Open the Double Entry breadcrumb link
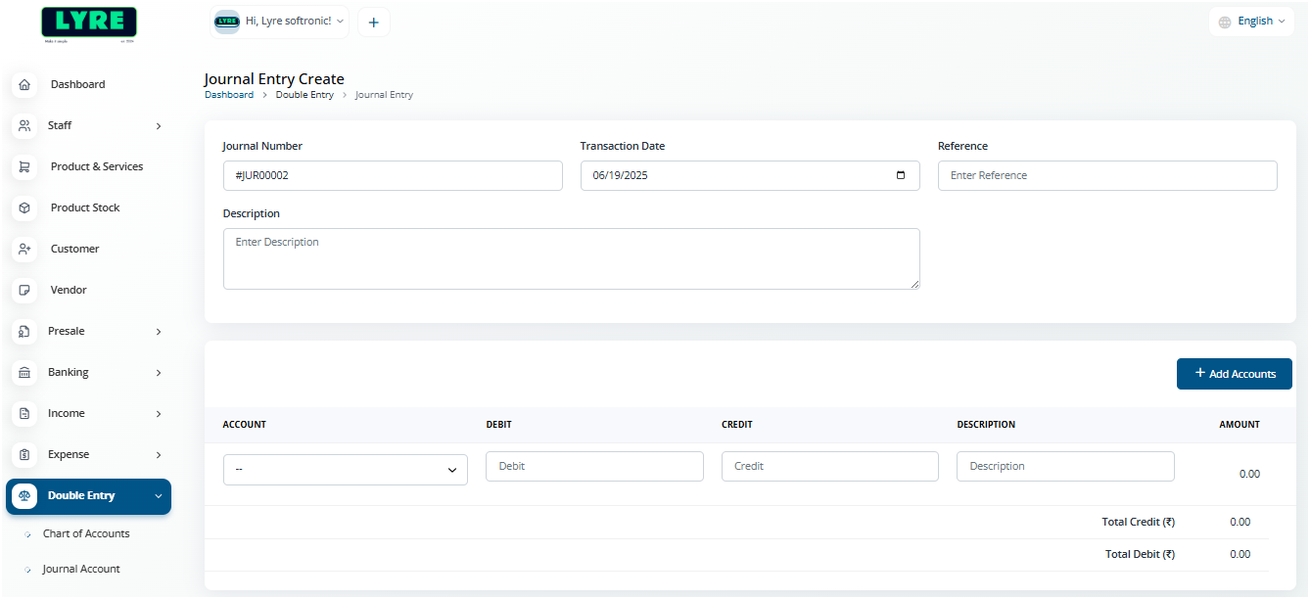Image resolution: width=1310 pixels, height=599 pixels. (304, 94)
